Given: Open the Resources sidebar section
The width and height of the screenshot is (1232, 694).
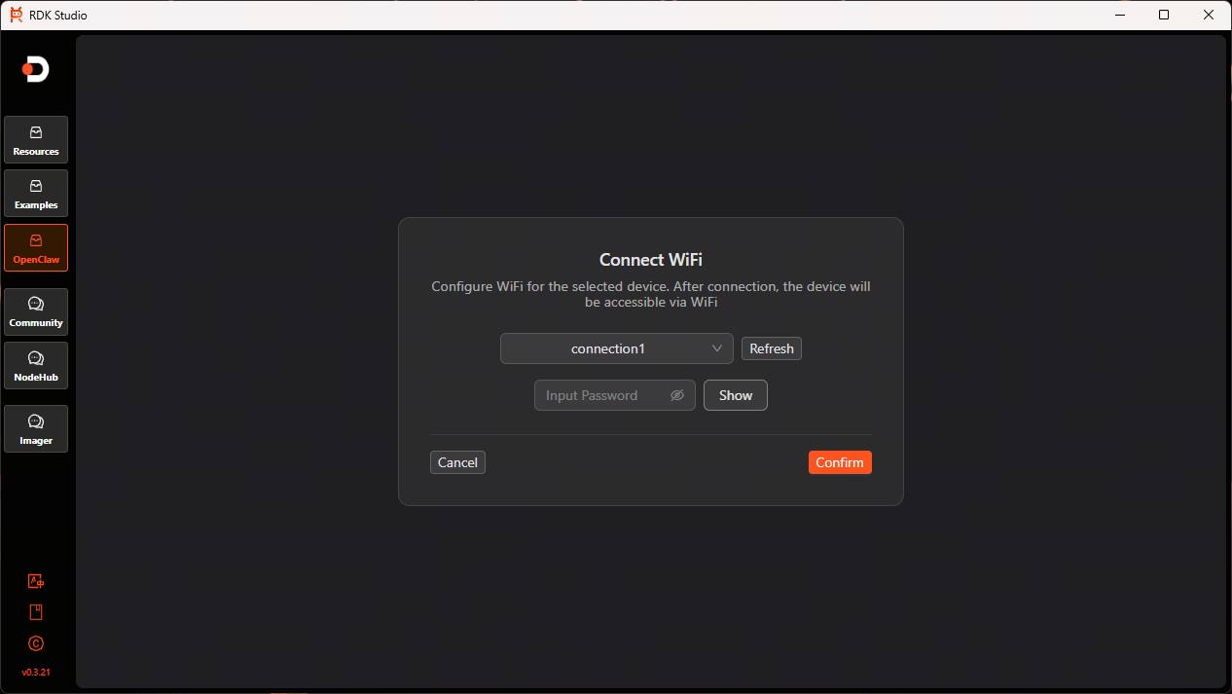Looking at the screenshot, I should pos(36,139).
